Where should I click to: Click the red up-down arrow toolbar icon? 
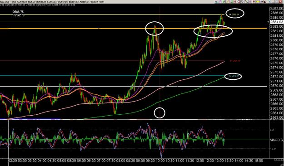(254, 2)
